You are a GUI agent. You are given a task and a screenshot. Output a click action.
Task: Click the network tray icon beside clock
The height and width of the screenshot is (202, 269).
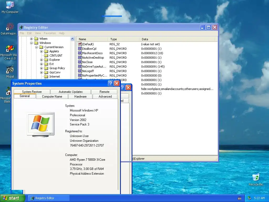click(x=250, y=198)
